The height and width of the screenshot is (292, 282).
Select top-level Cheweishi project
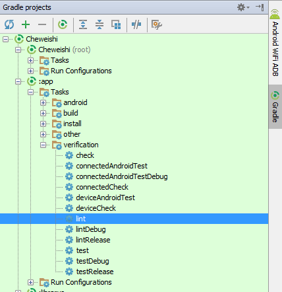point(42,39)
